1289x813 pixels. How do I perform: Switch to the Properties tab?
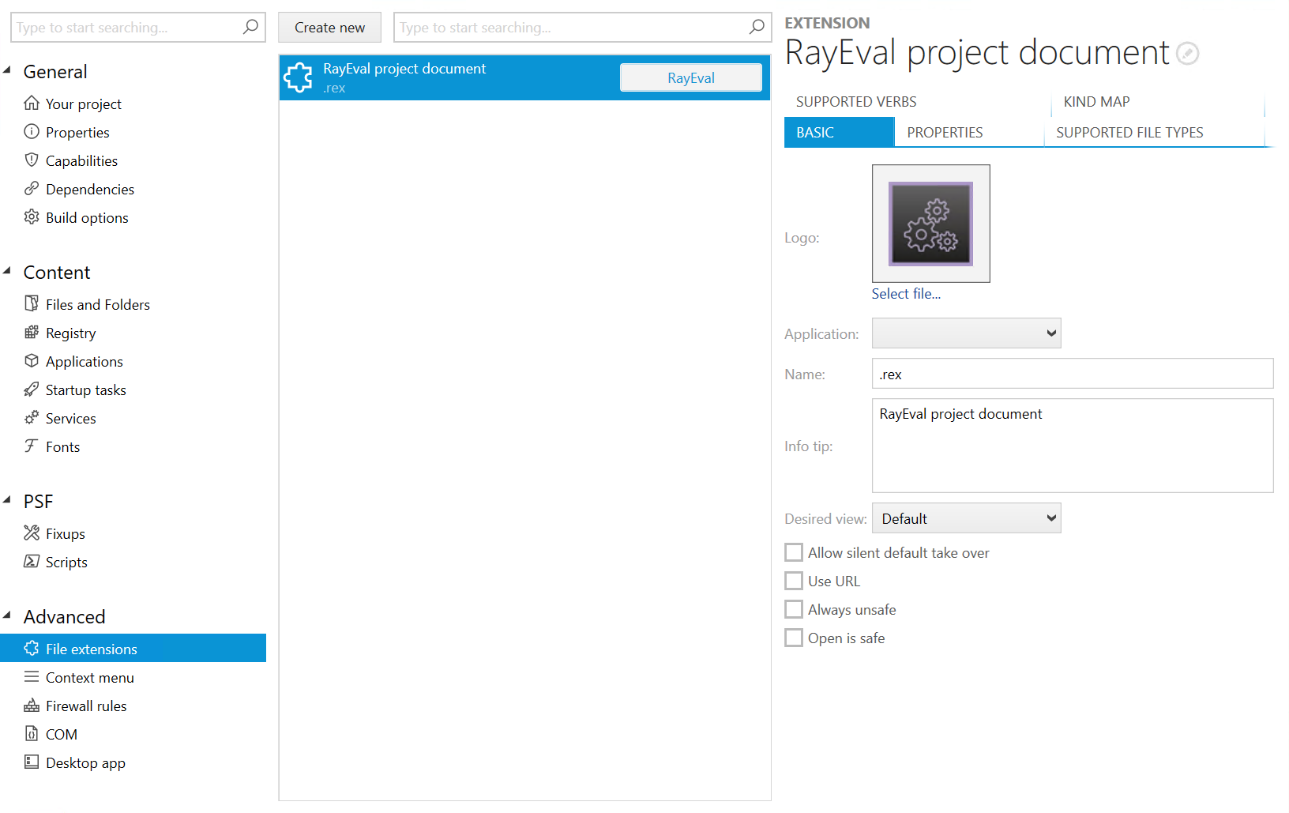pyautogui.click(x=945, y=132)
